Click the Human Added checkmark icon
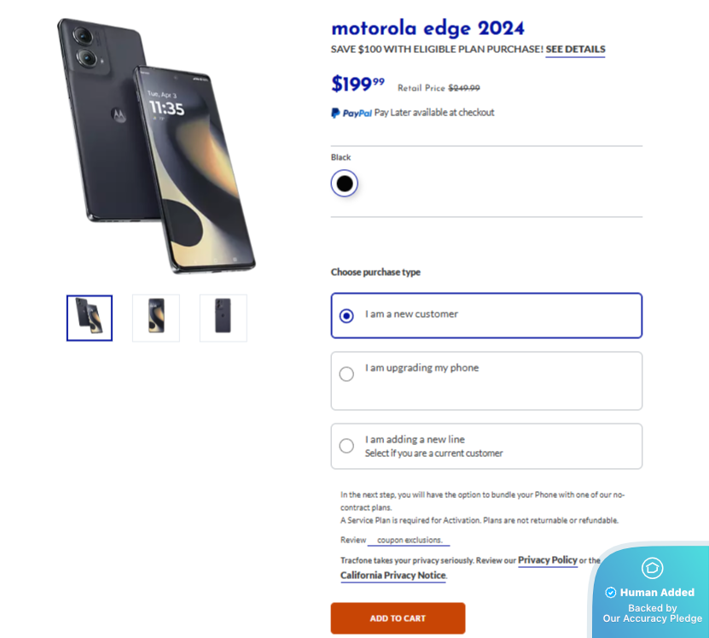This screenshot has height=638, width=709. pos(611,593)
